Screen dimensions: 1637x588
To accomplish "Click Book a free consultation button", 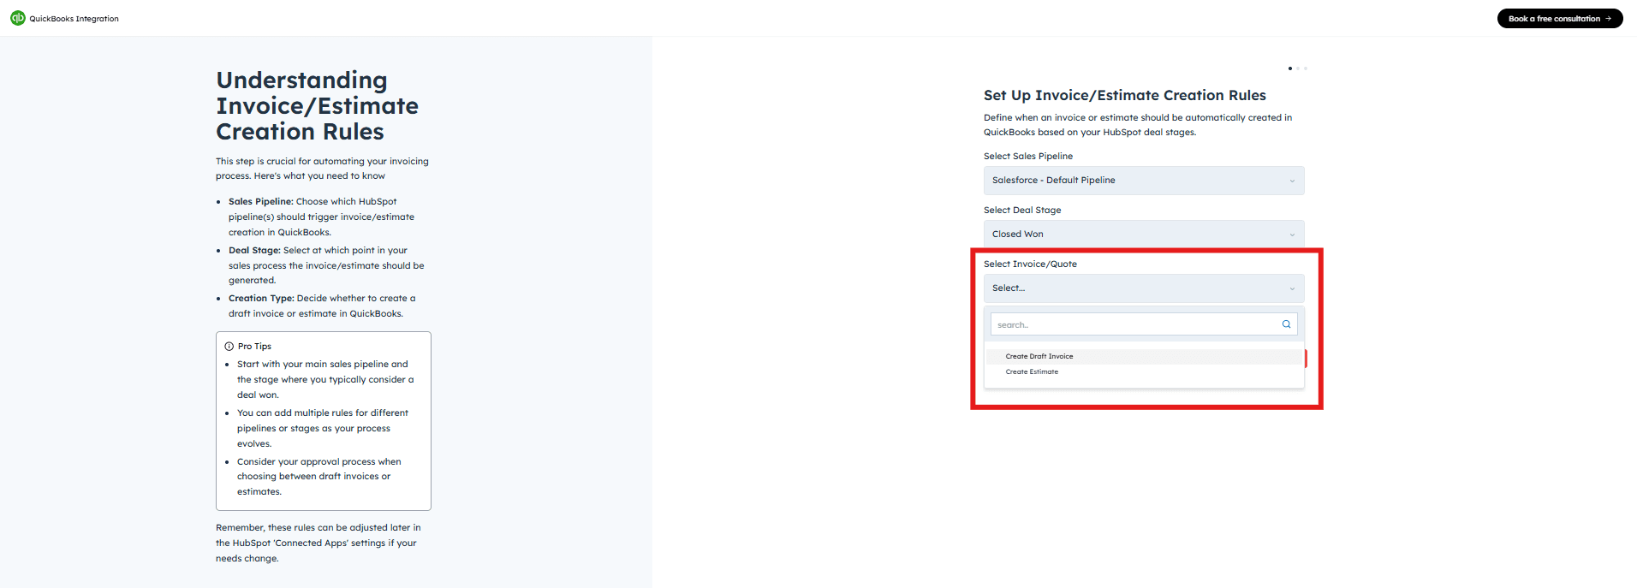I will [x=1560, y=19].
